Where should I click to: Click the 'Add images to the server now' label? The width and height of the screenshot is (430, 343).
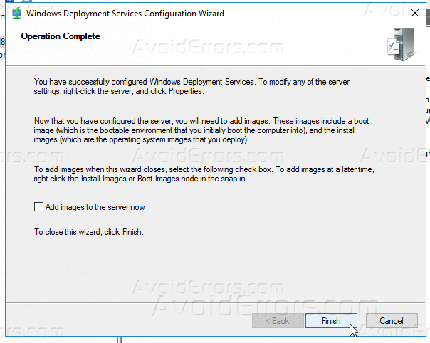[x=95, y=207]
